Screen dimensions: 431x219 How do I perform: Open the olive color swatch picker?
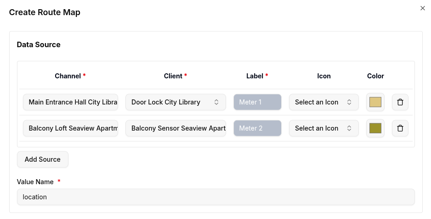pyautogui.click(x=375, y=128)
